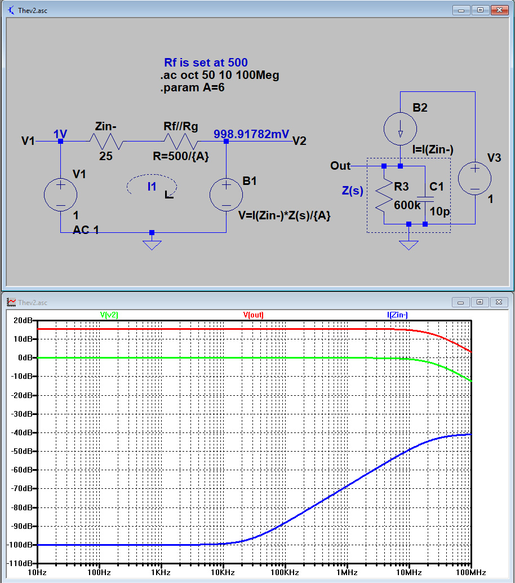Maximize the schematic Thev2.asc window
The width and height of the screenshot is (515, 583).
tap(480, 10)
